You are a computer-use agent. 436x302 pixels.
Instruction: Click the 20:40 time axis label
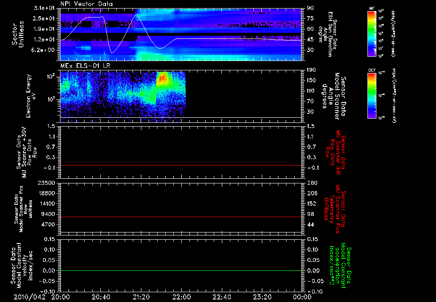click(x=100, y=297)
